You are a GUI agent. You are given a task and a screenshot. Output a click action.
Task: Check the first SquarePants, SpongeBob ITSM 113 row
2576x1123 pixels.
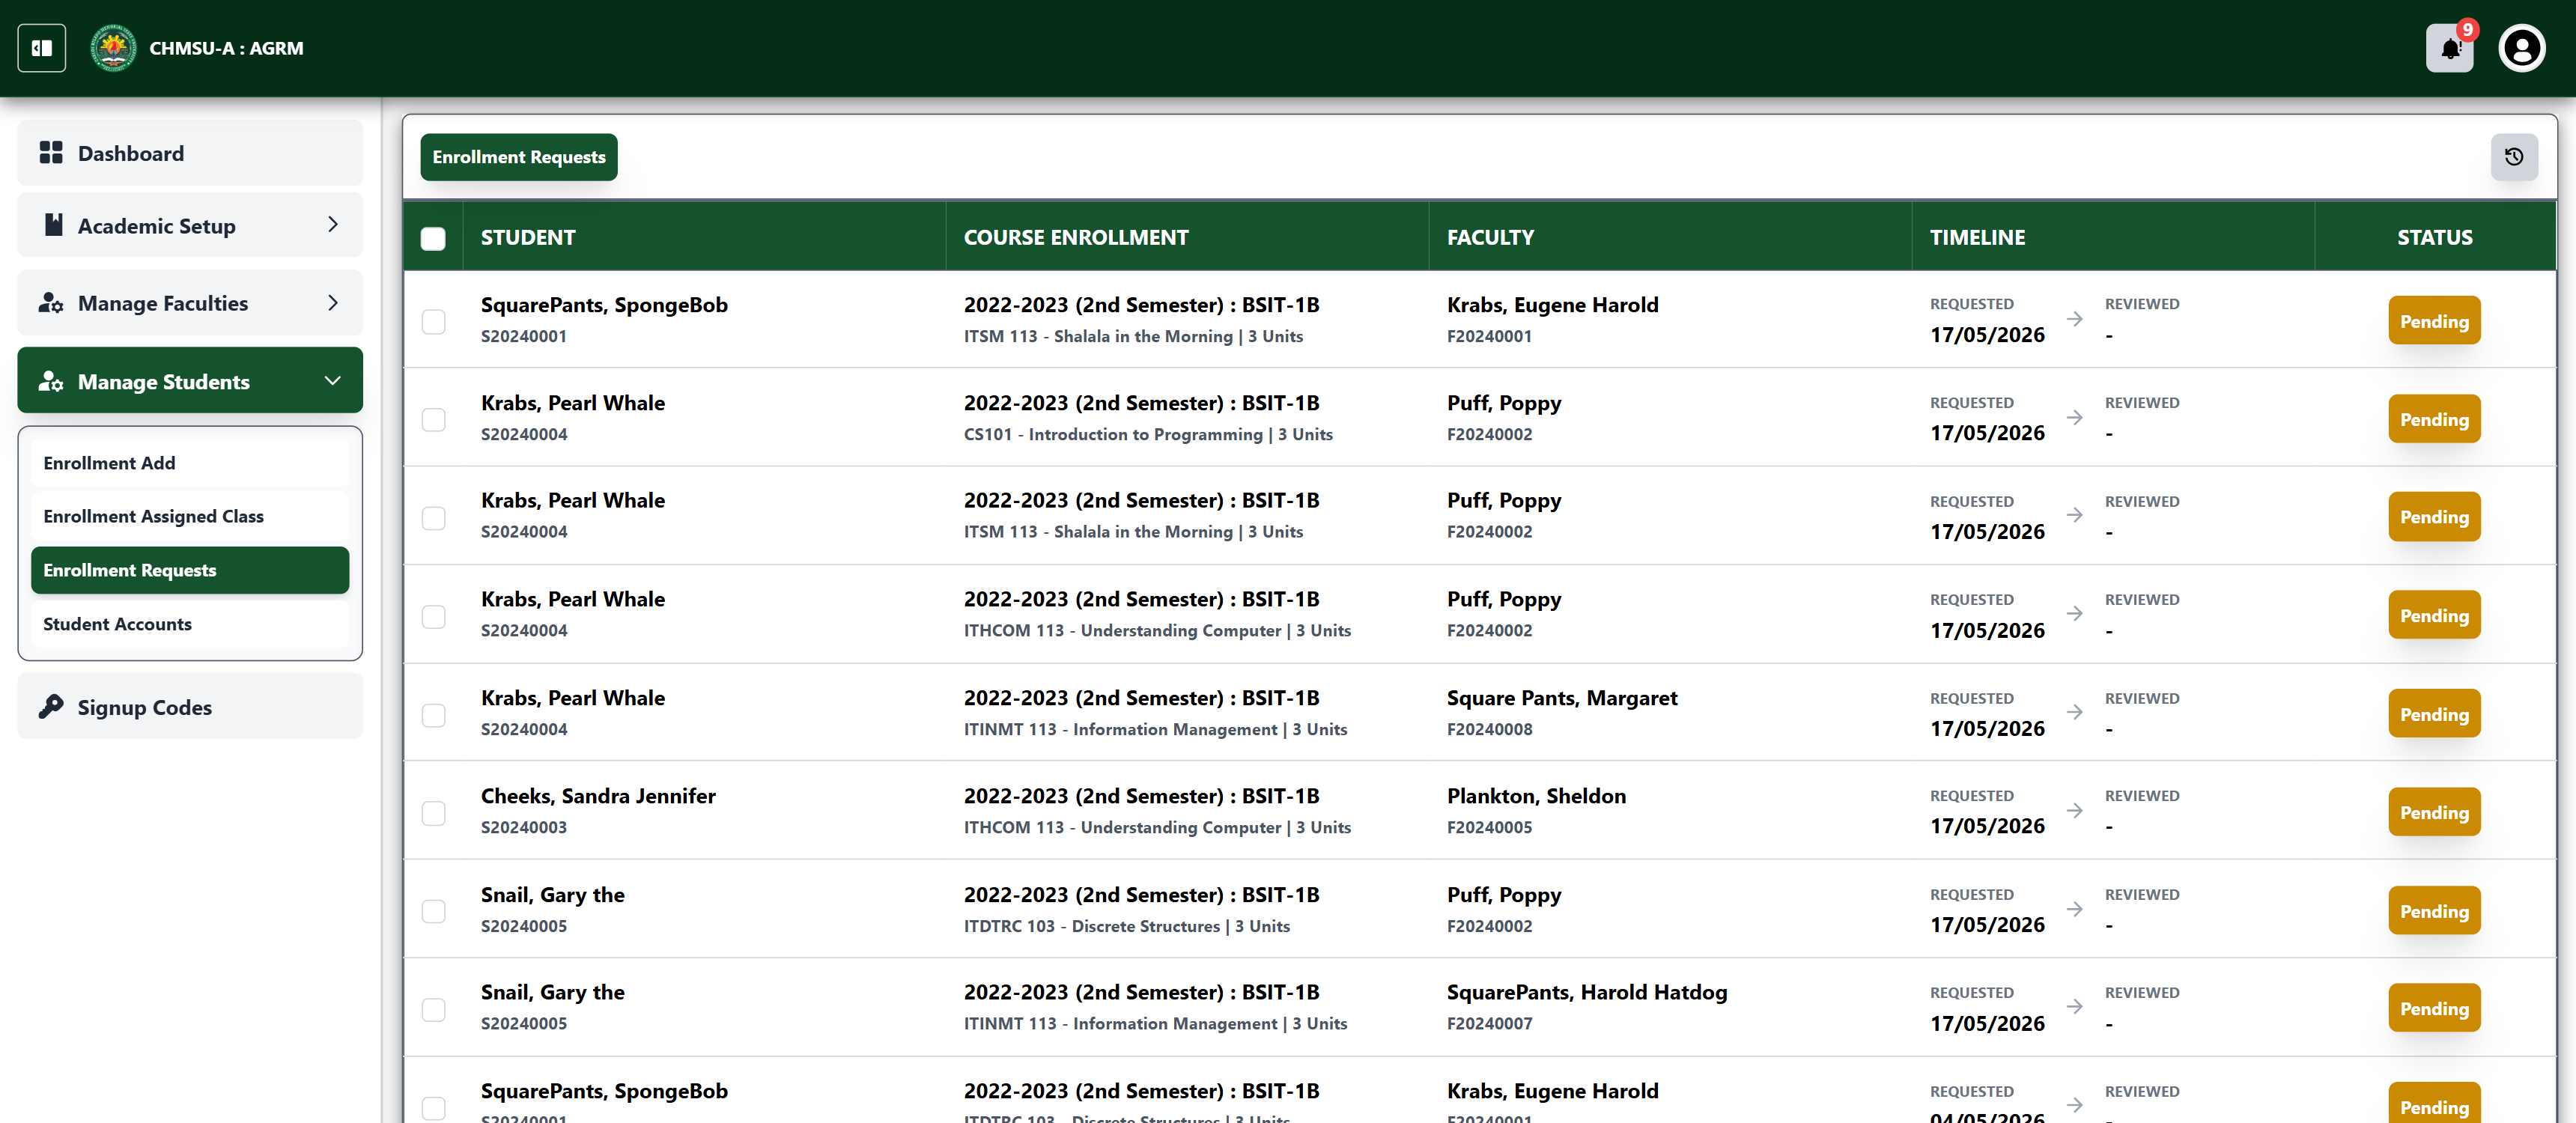[433, 321]
